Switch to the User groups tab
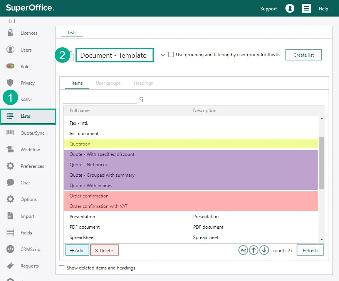The image size is (339, 281). pos(108,83)
